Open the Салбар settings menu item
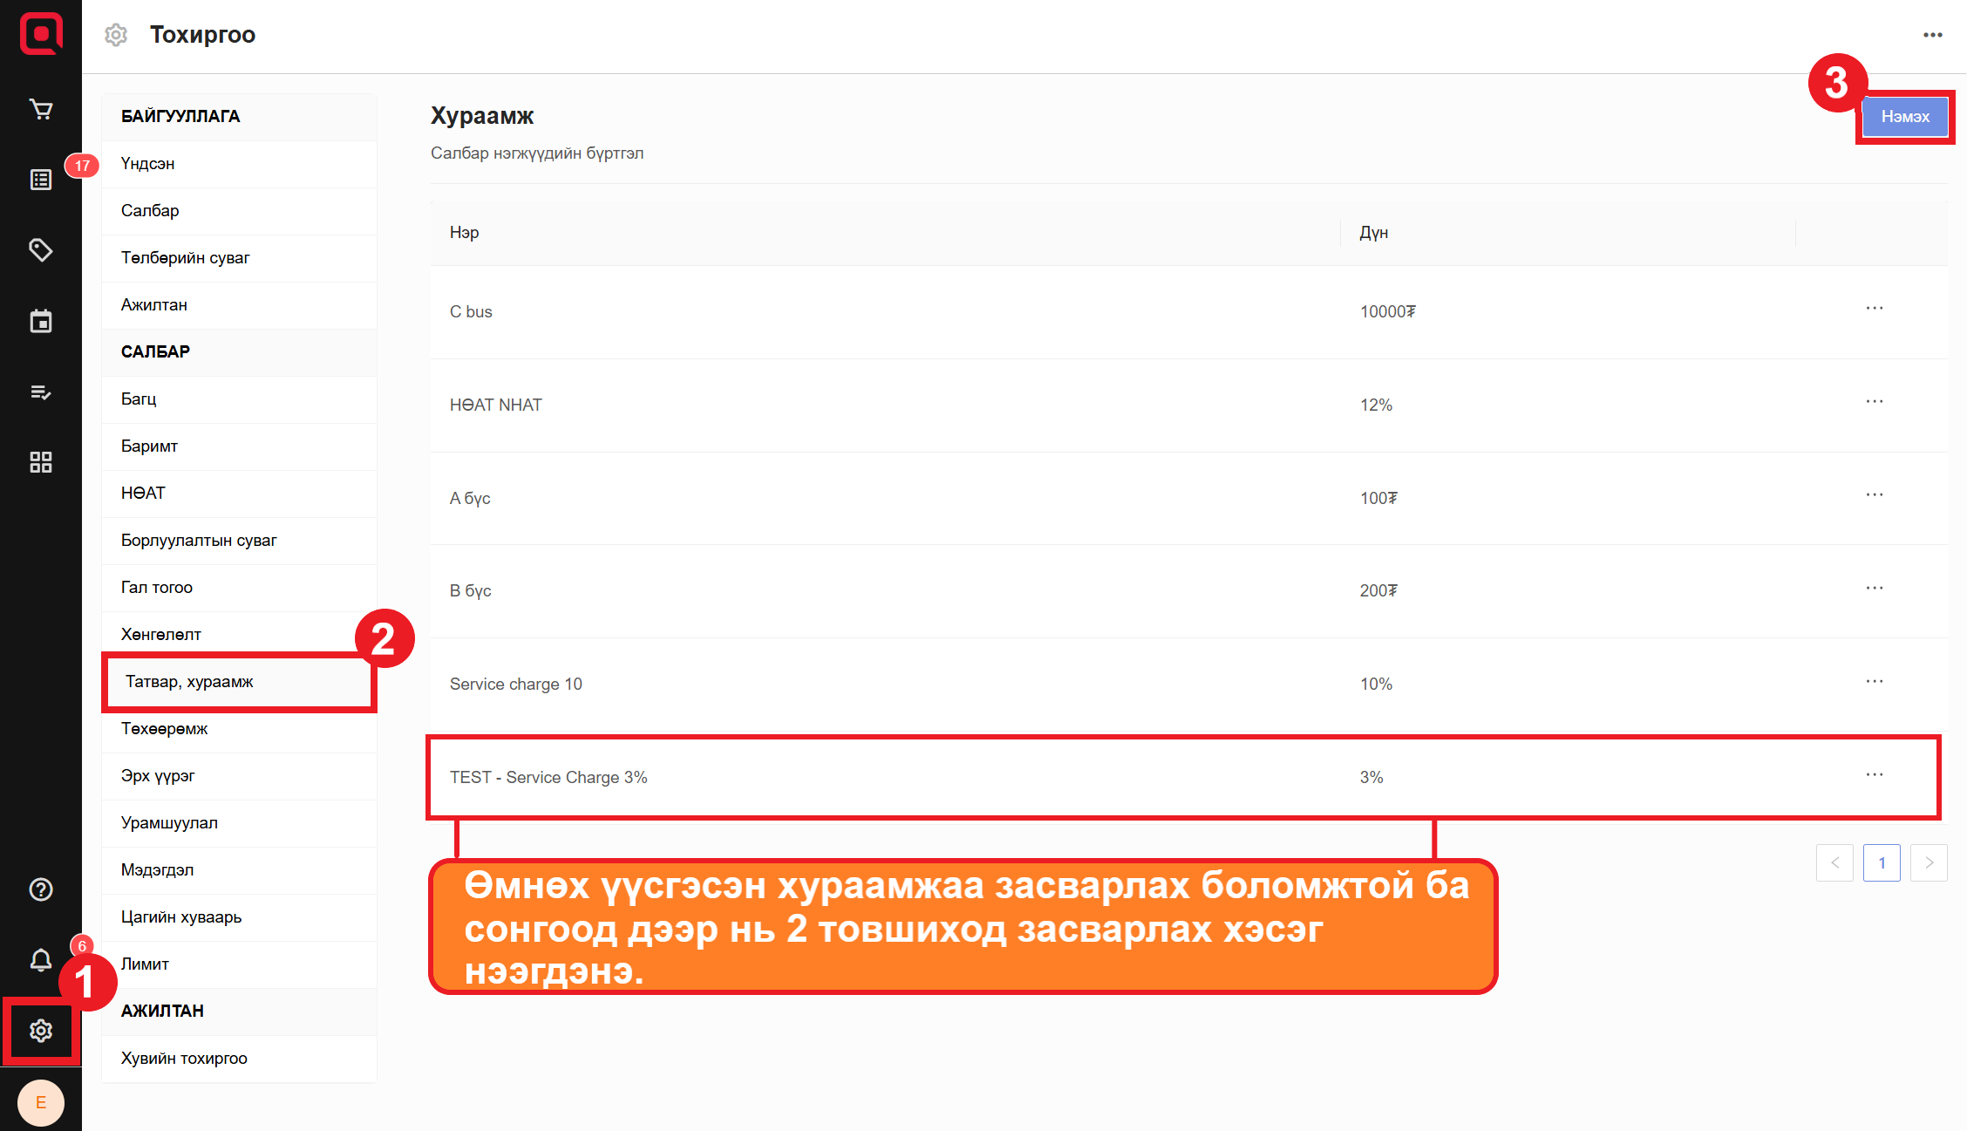This screenshot has width=1967, height=1131. 150,211
